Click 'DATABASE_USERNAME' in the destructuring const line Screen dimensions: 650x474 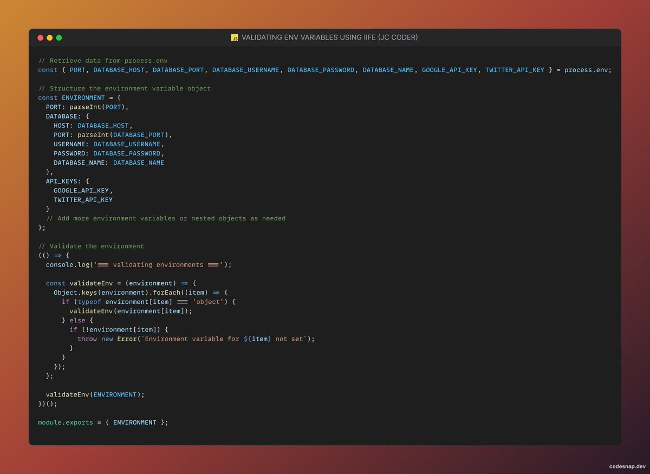[245, 70]
